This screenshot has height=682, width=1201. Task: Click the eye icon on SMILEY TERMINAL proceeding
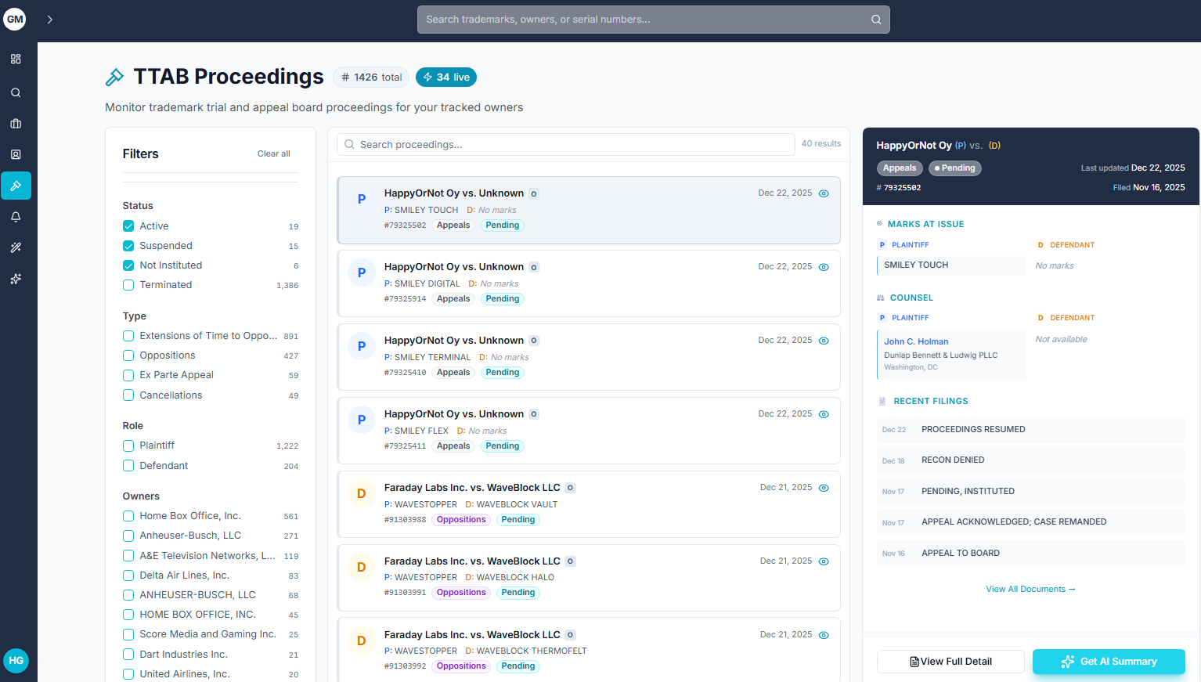[824, 341]
